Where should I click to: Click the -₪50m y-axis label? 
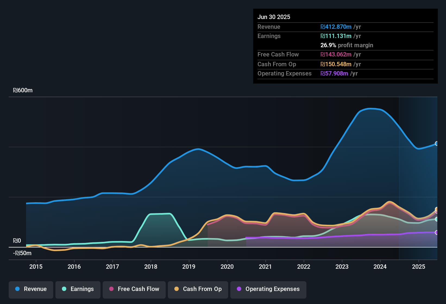(x=22, y=253)
